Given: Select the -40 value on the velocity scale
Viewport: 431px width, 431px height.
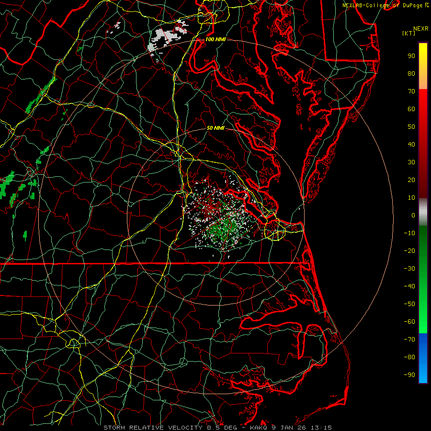Looking at the screenshot, I should click(409, 286).
